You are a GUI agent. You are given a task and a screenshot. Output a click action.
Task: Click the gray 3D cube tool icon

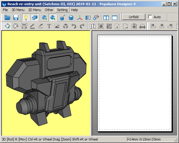click(x=66, y=26)
